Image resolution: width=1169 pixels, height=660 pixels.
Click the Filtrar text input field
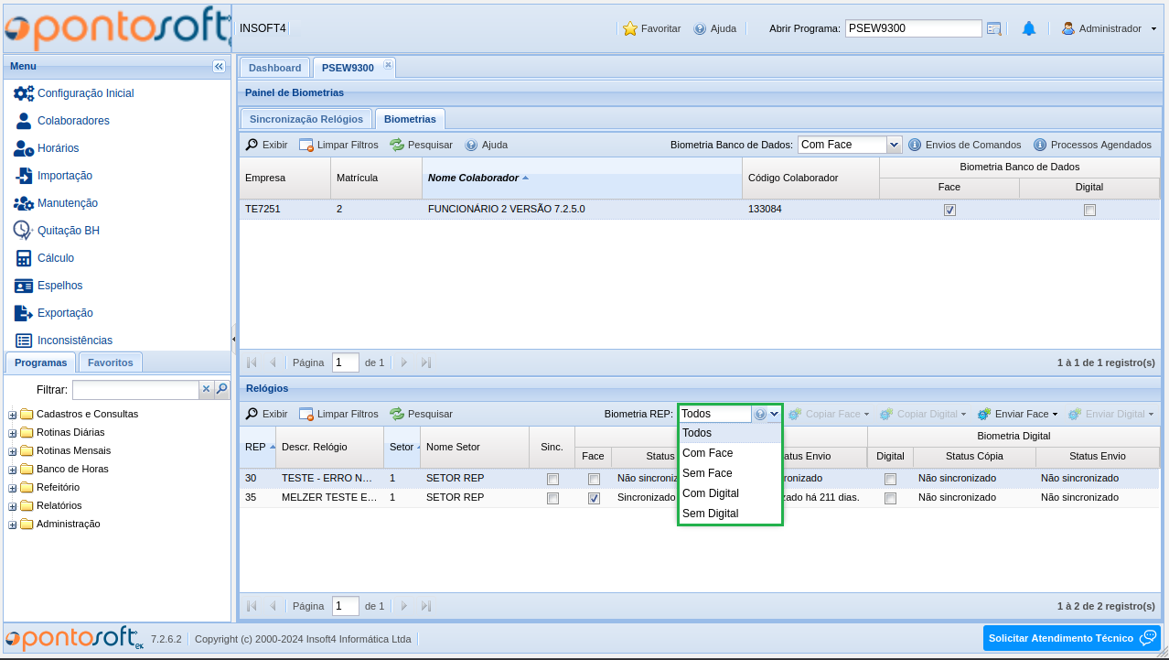[135, 389]
